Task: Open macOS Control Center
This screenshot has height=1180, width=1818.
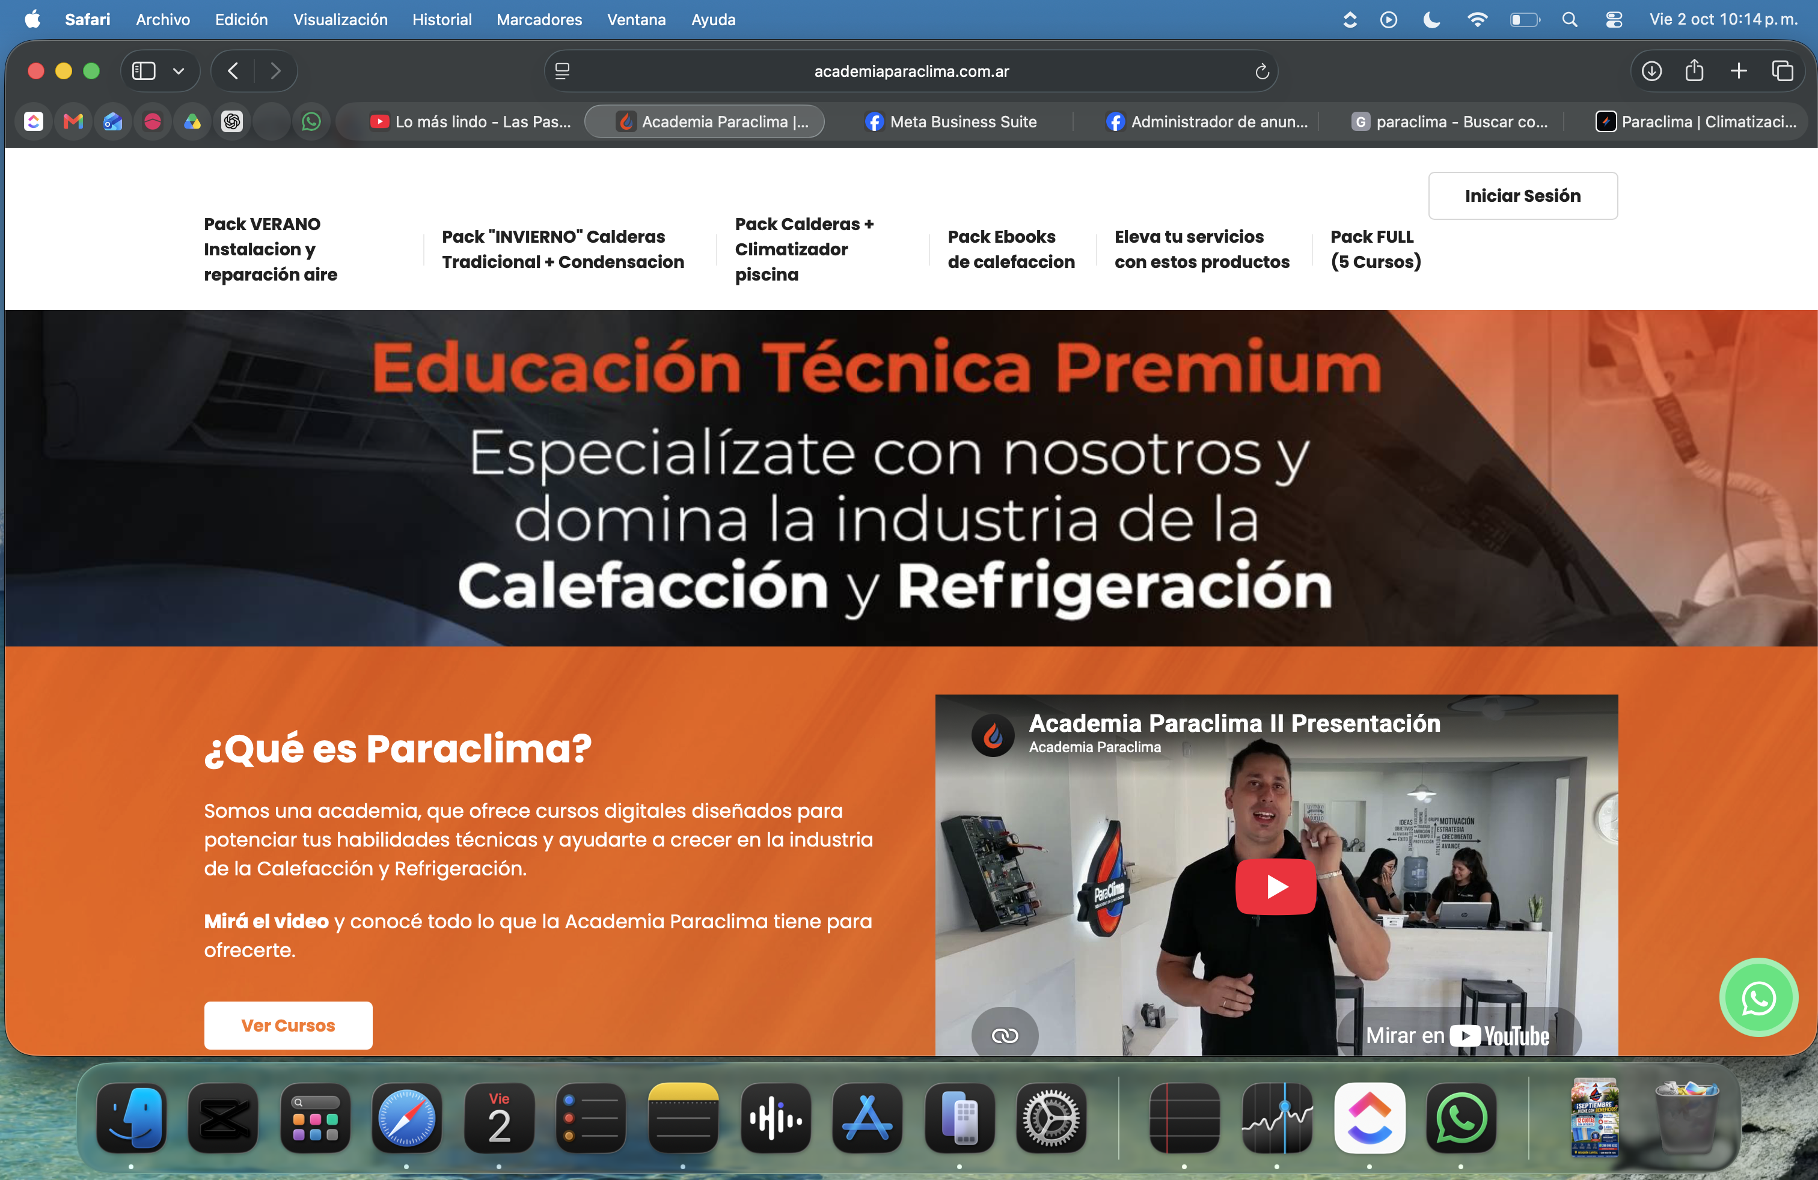Action: (x=1614, y=20)
